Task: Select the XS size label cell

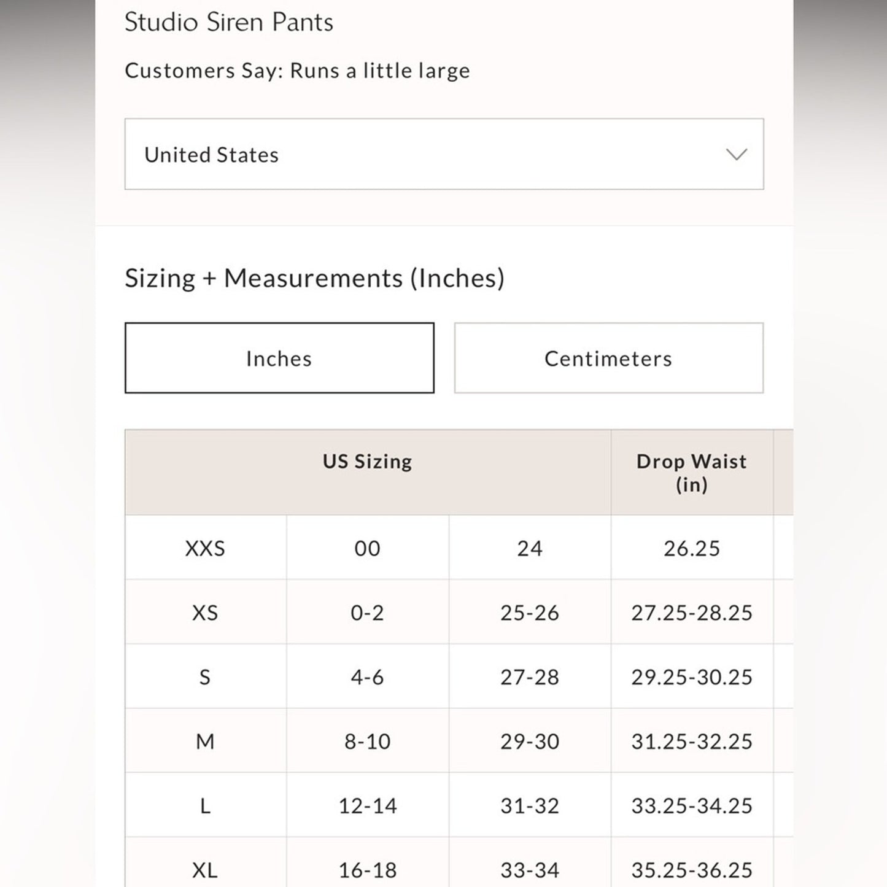Action: pyautogui.click(x=205, y=613)
